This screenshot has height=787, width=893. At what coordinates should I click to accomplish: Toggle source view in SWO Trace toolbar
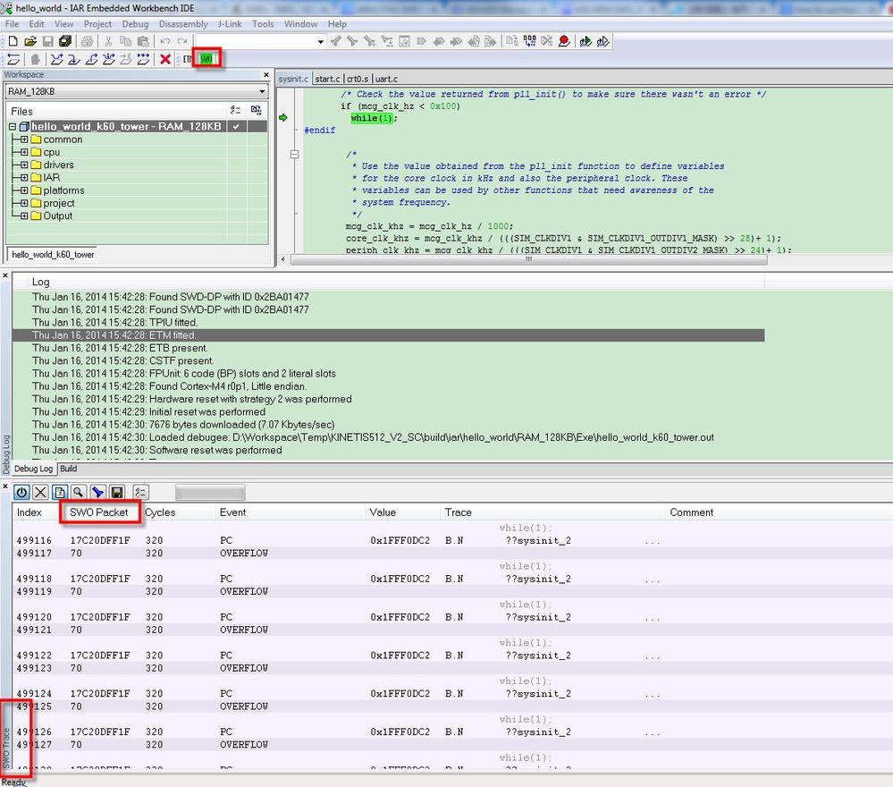(60, 492)
